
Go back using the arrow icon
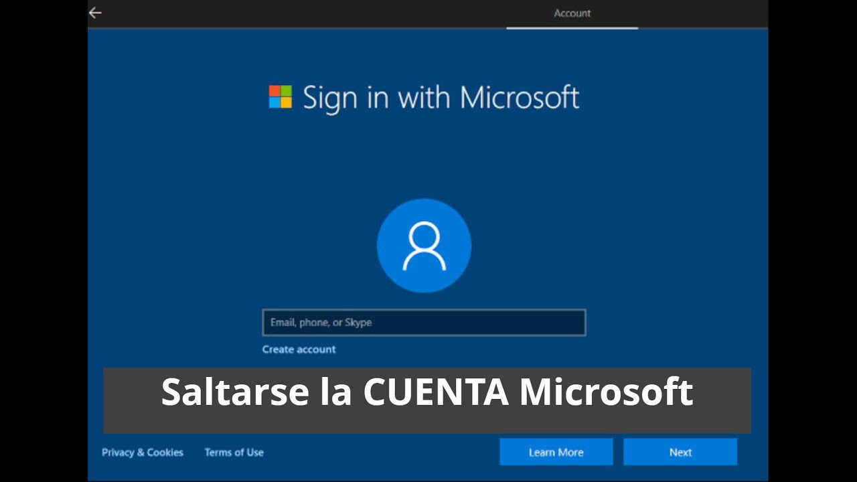click(95, 13)
